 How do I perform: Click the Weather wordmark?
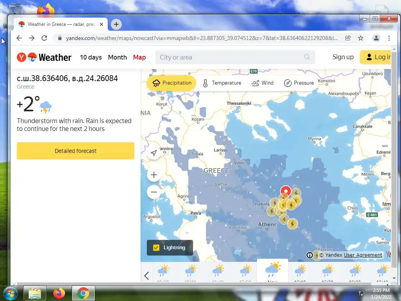click(55, 57)
